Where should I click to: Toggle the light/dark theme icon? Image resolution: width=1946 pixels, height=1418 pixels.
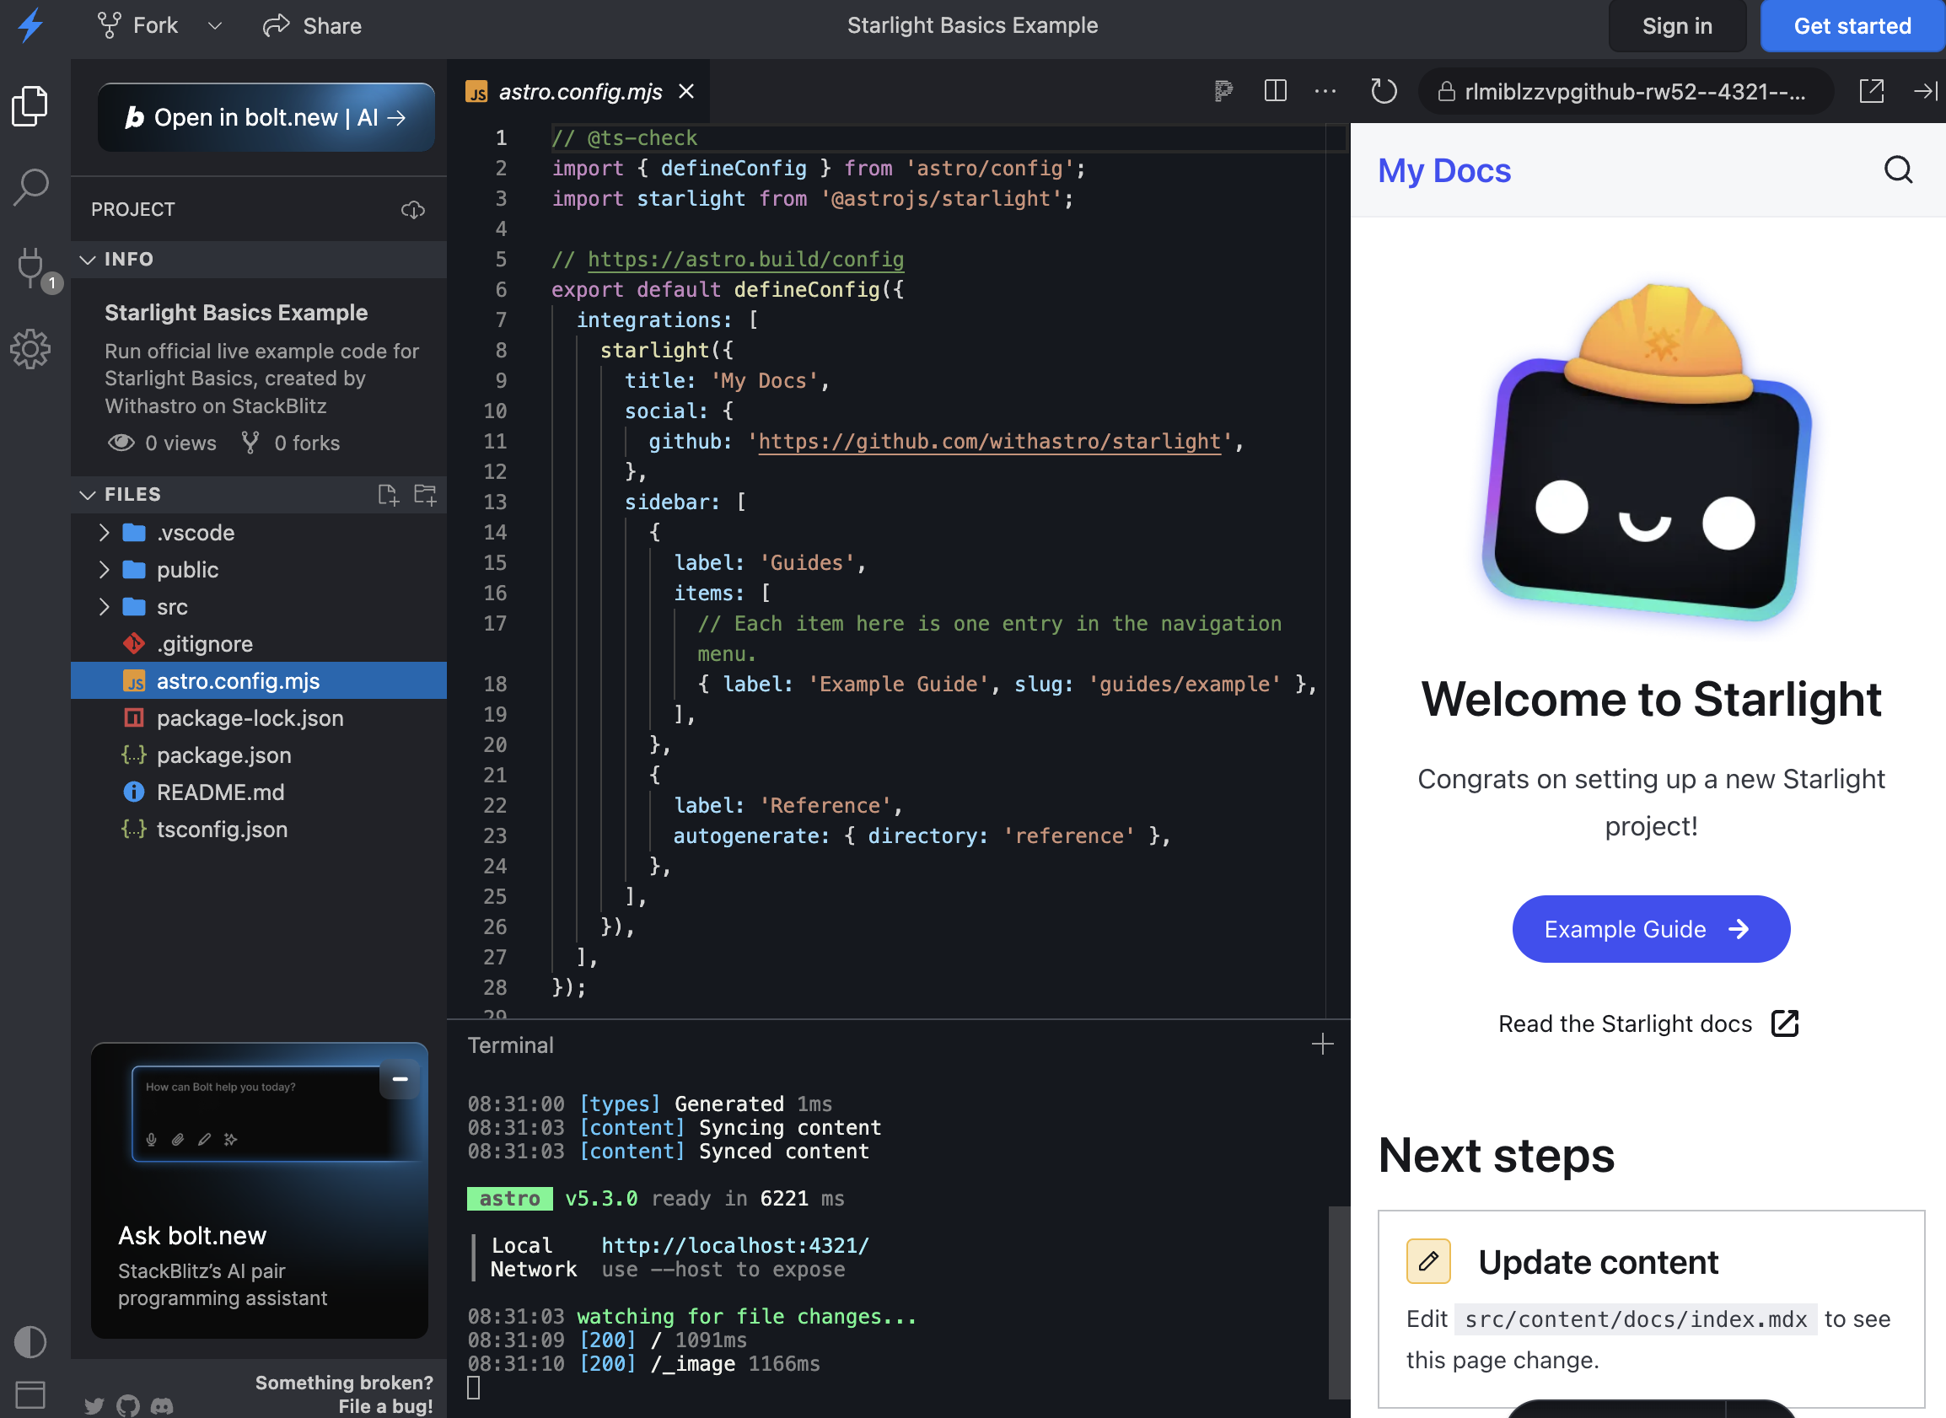pyautogui.click(x=30, y=1341)
